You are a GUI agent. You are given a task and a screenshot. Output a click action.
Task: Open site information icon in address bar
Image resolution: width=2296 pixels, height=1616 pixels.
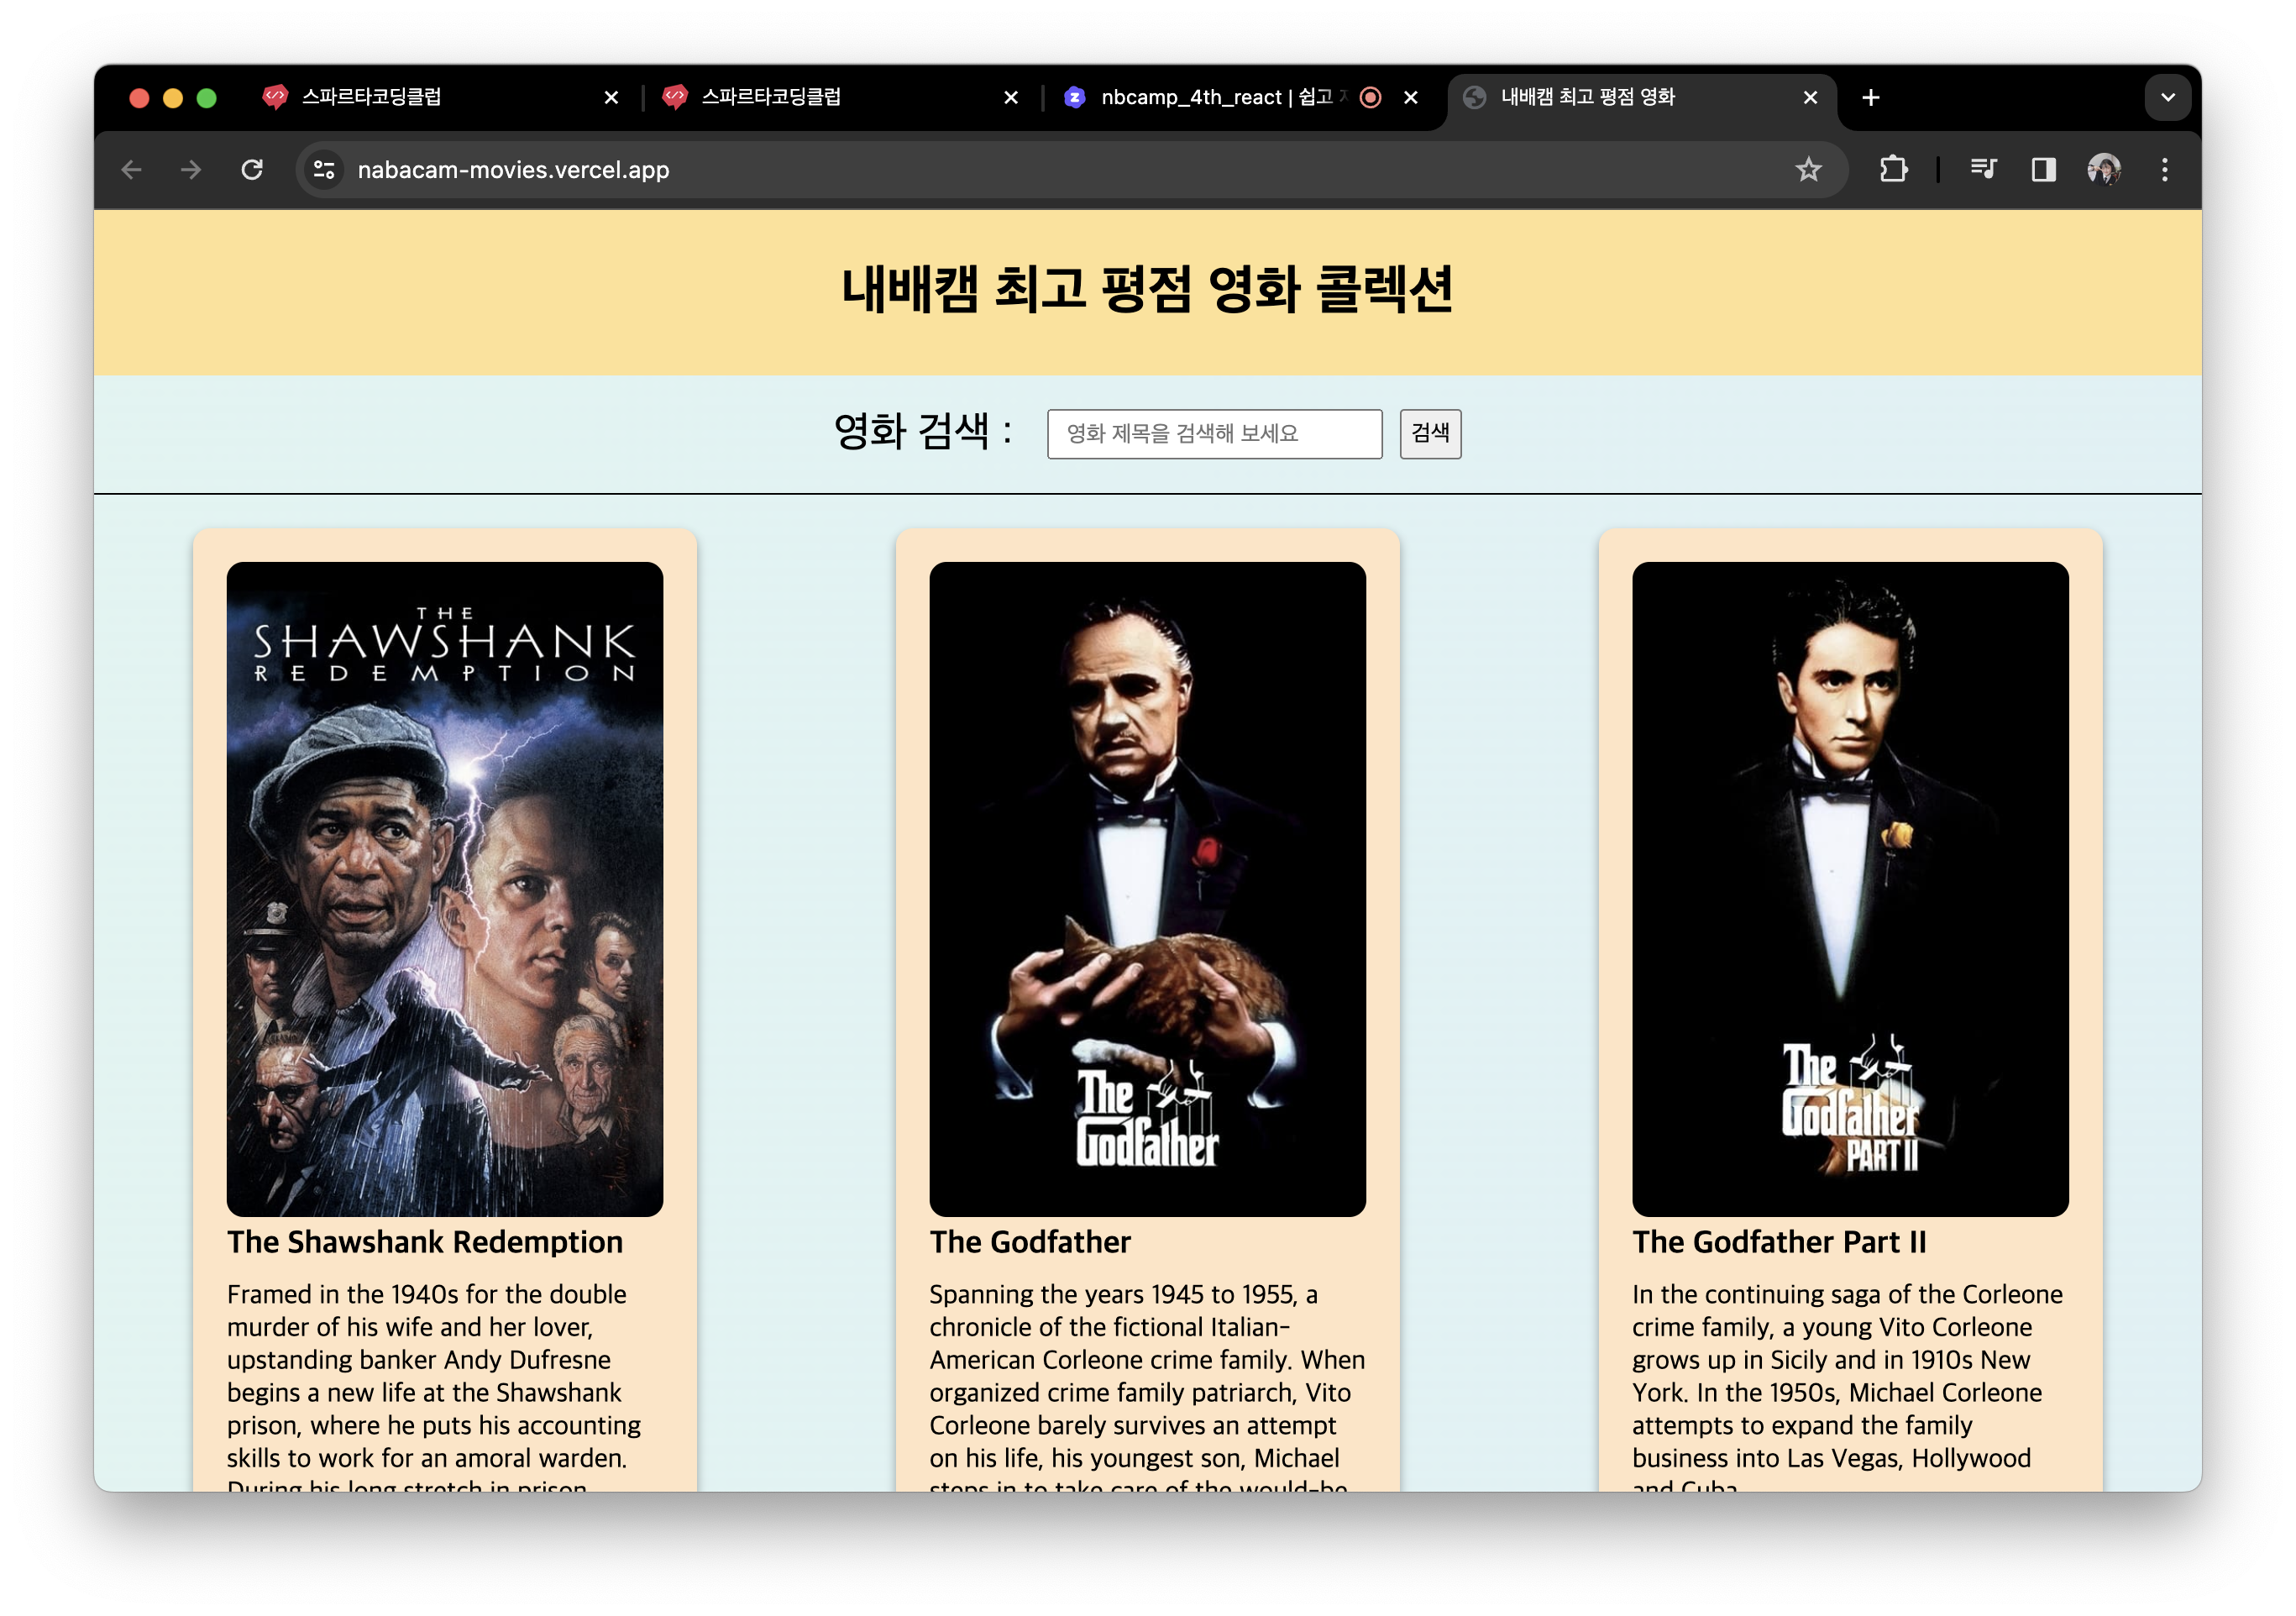[324, 170]
